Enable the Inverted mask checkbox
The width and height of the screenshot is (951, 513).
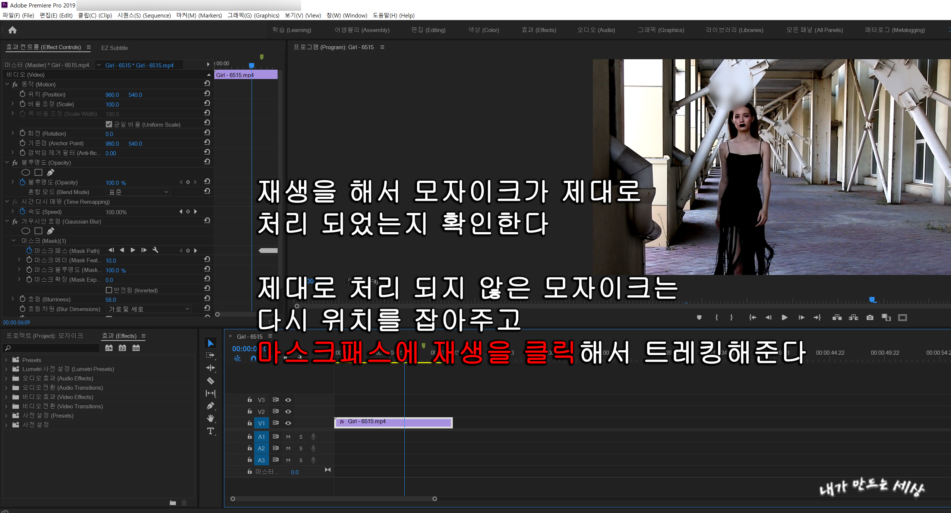click(x=109, y=290)
